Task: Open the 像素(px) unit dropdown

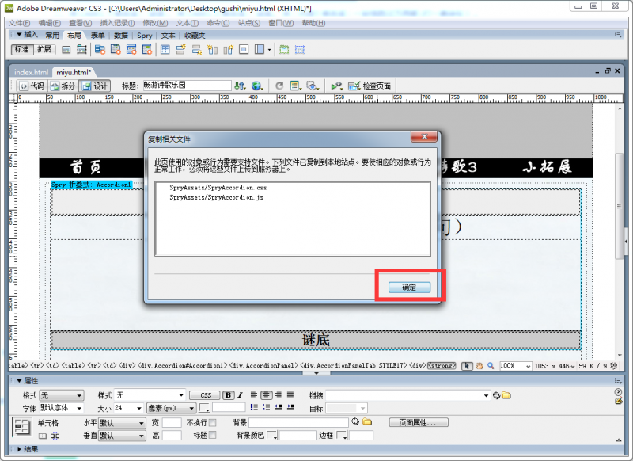Action: [172, 408]
